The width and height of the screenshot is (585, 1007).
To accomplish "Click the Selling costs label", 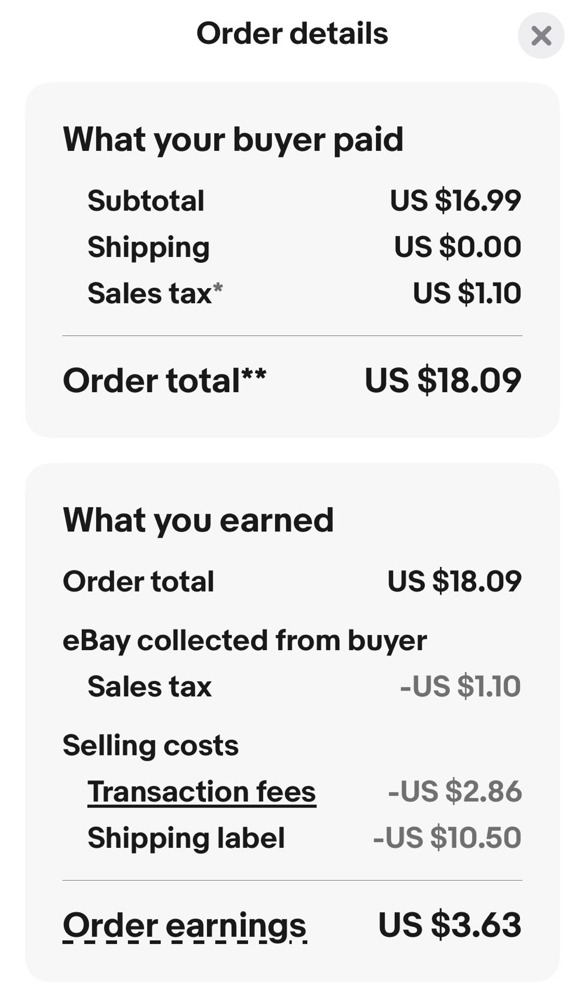I will 150,745.
